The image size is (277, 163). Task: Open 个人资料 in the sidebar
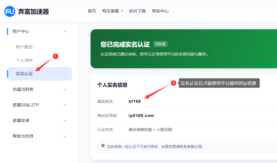coord(24,60)
